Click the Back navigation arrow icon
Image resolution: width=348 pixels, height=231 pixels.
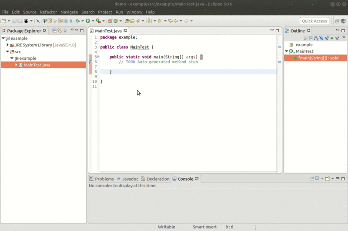pyautogui.click(x=176, y=21)
